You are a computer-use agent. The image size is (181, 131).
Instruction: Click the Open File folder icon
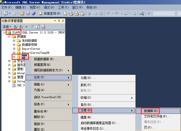coord(22,14)
